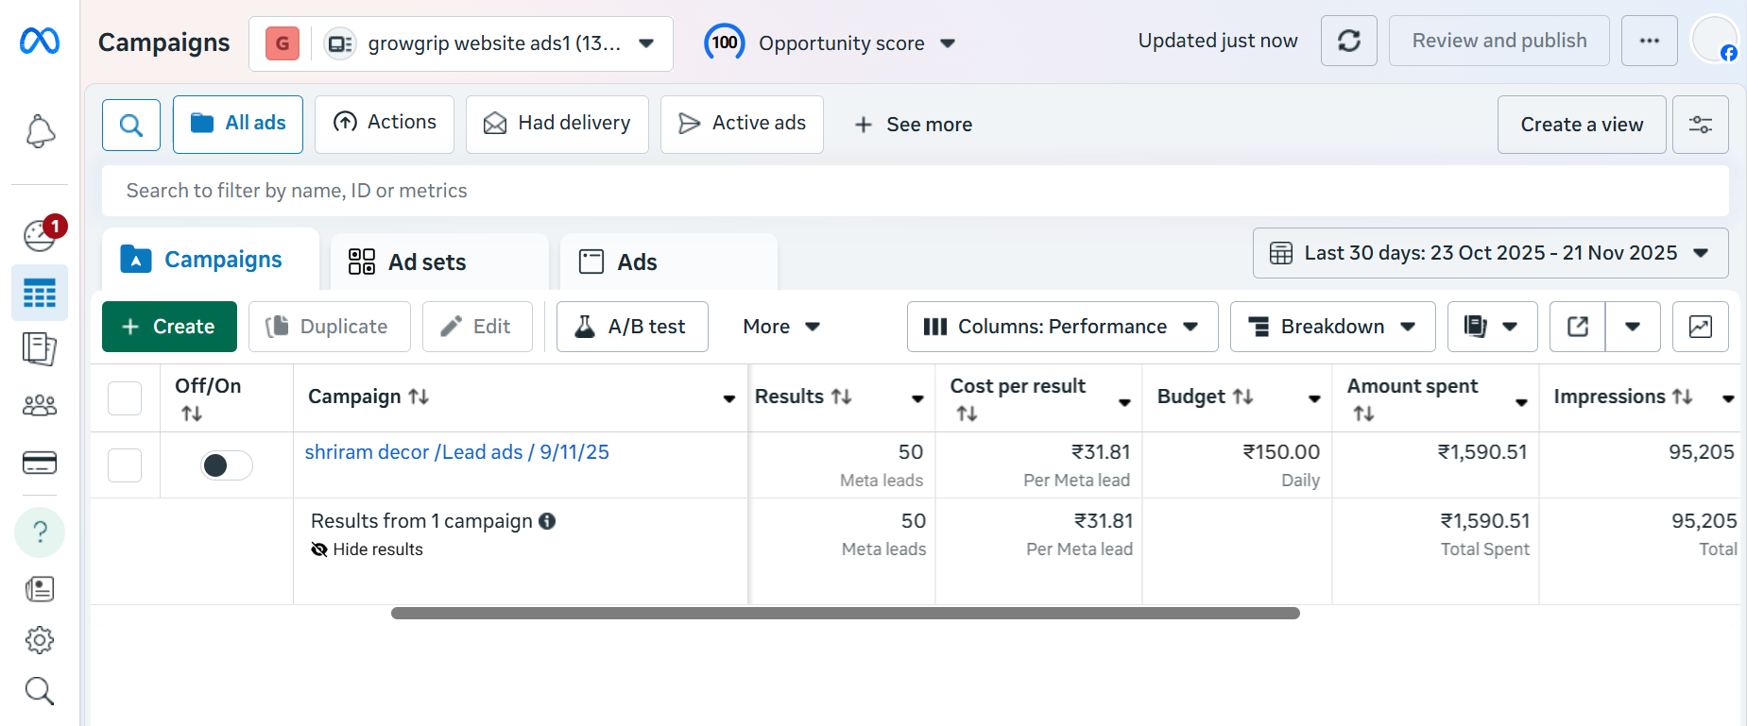1747x726 pixels.
Task: Click the export table icon
Action: click(x=1577, y=327)
